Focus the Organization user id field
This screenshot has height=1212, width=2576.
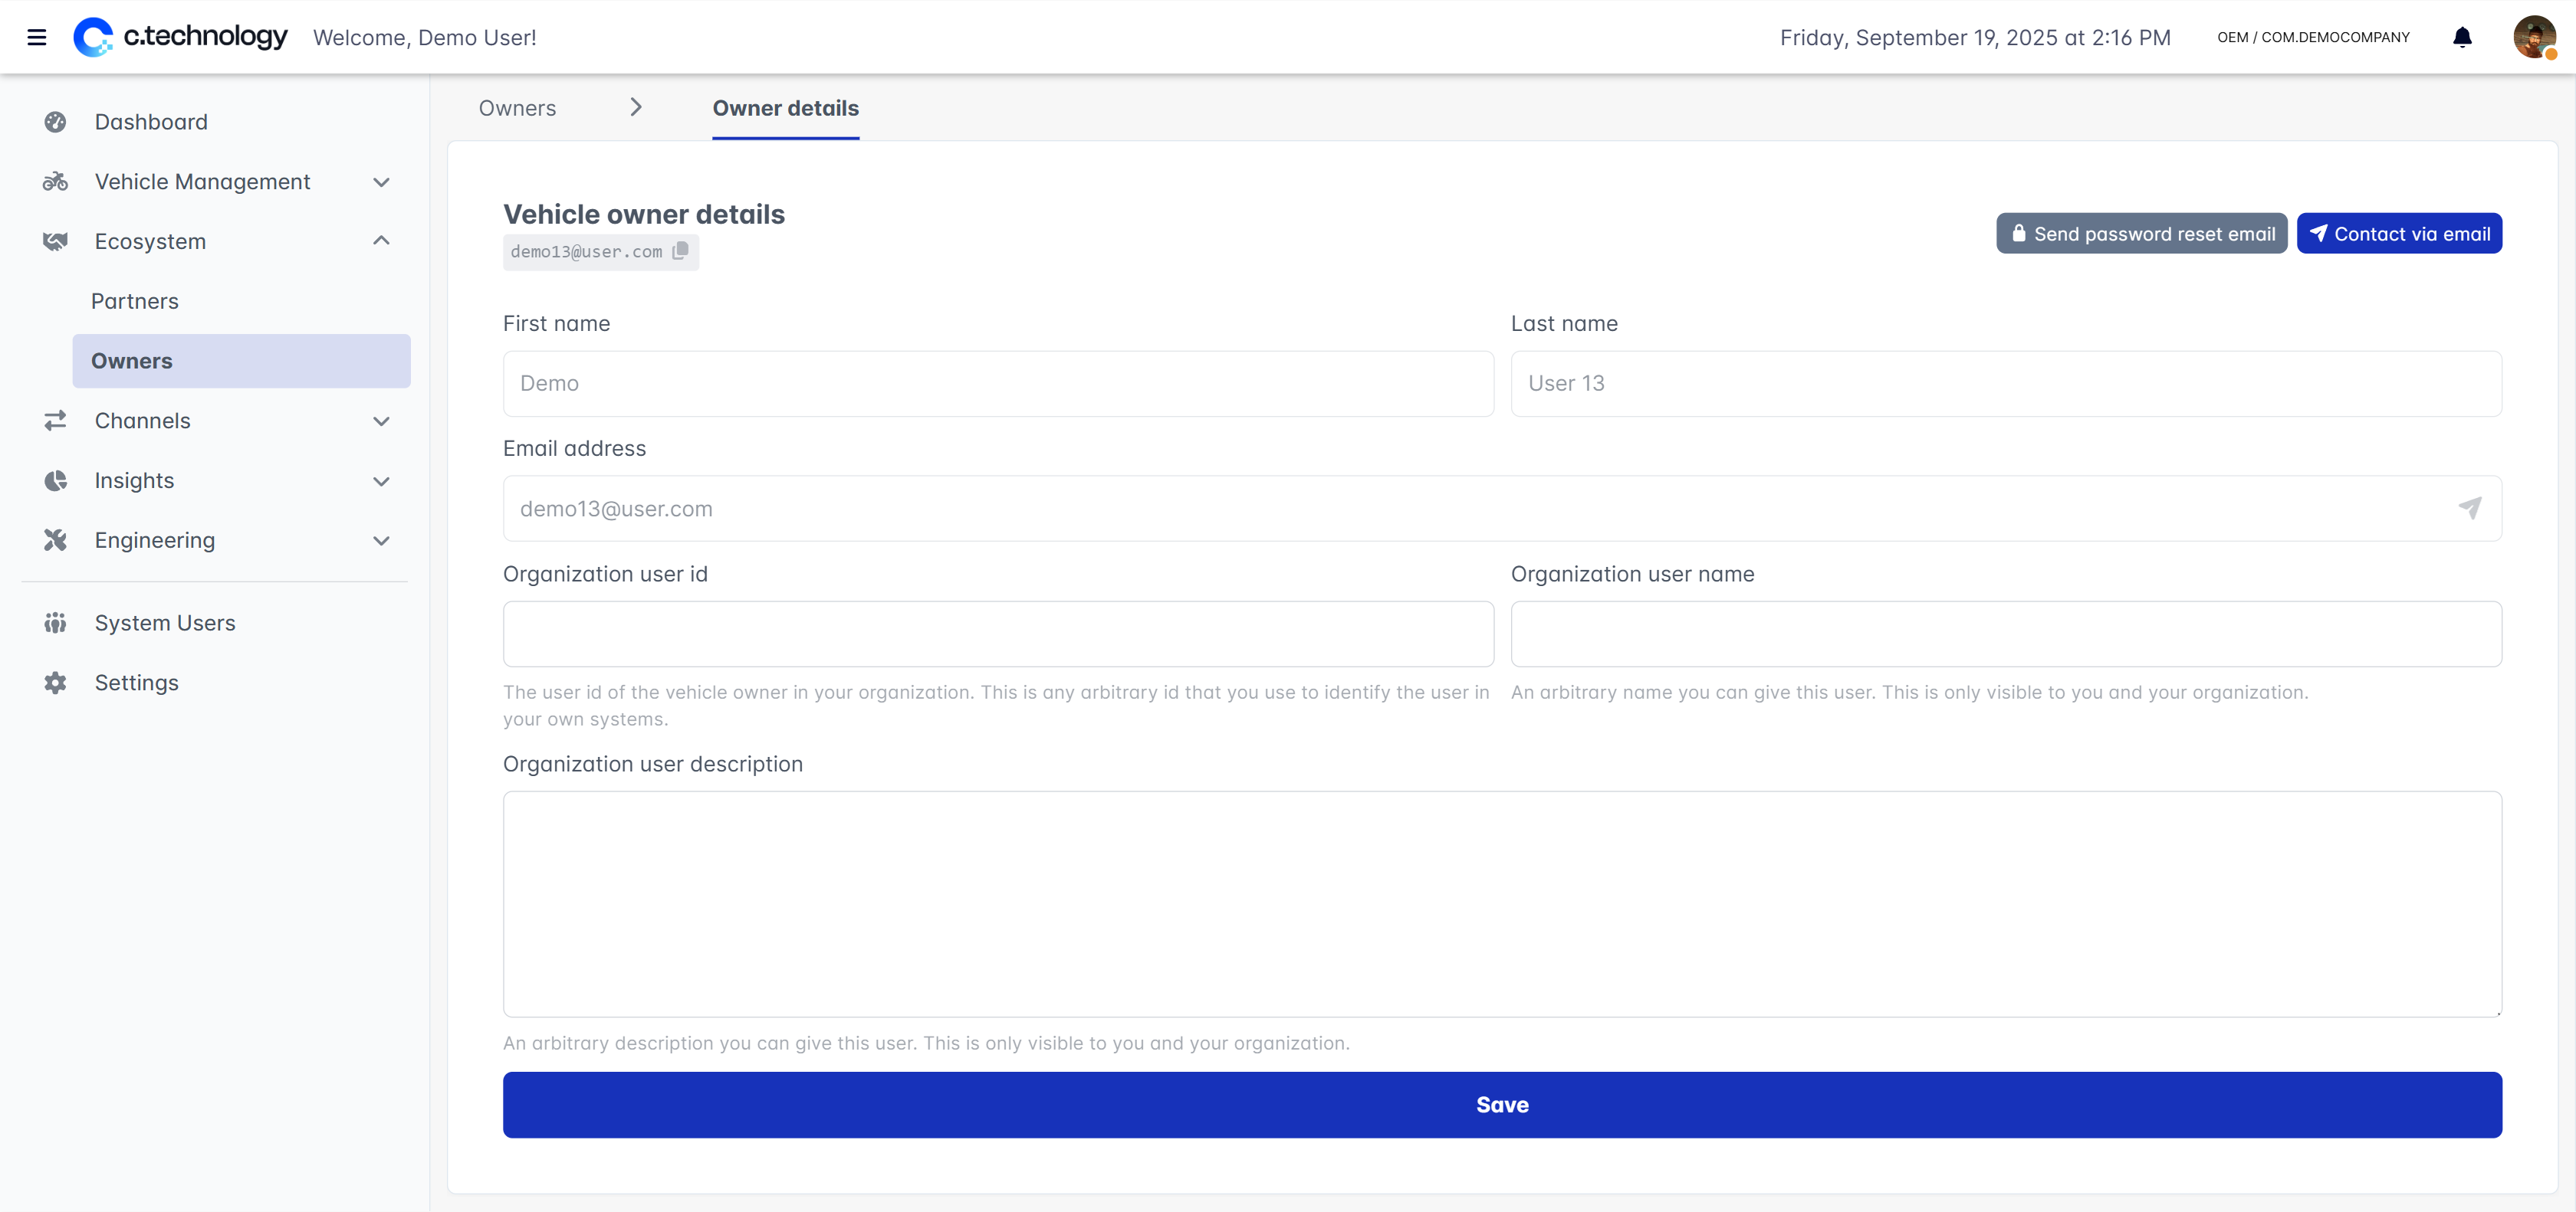tap(998, 634)
